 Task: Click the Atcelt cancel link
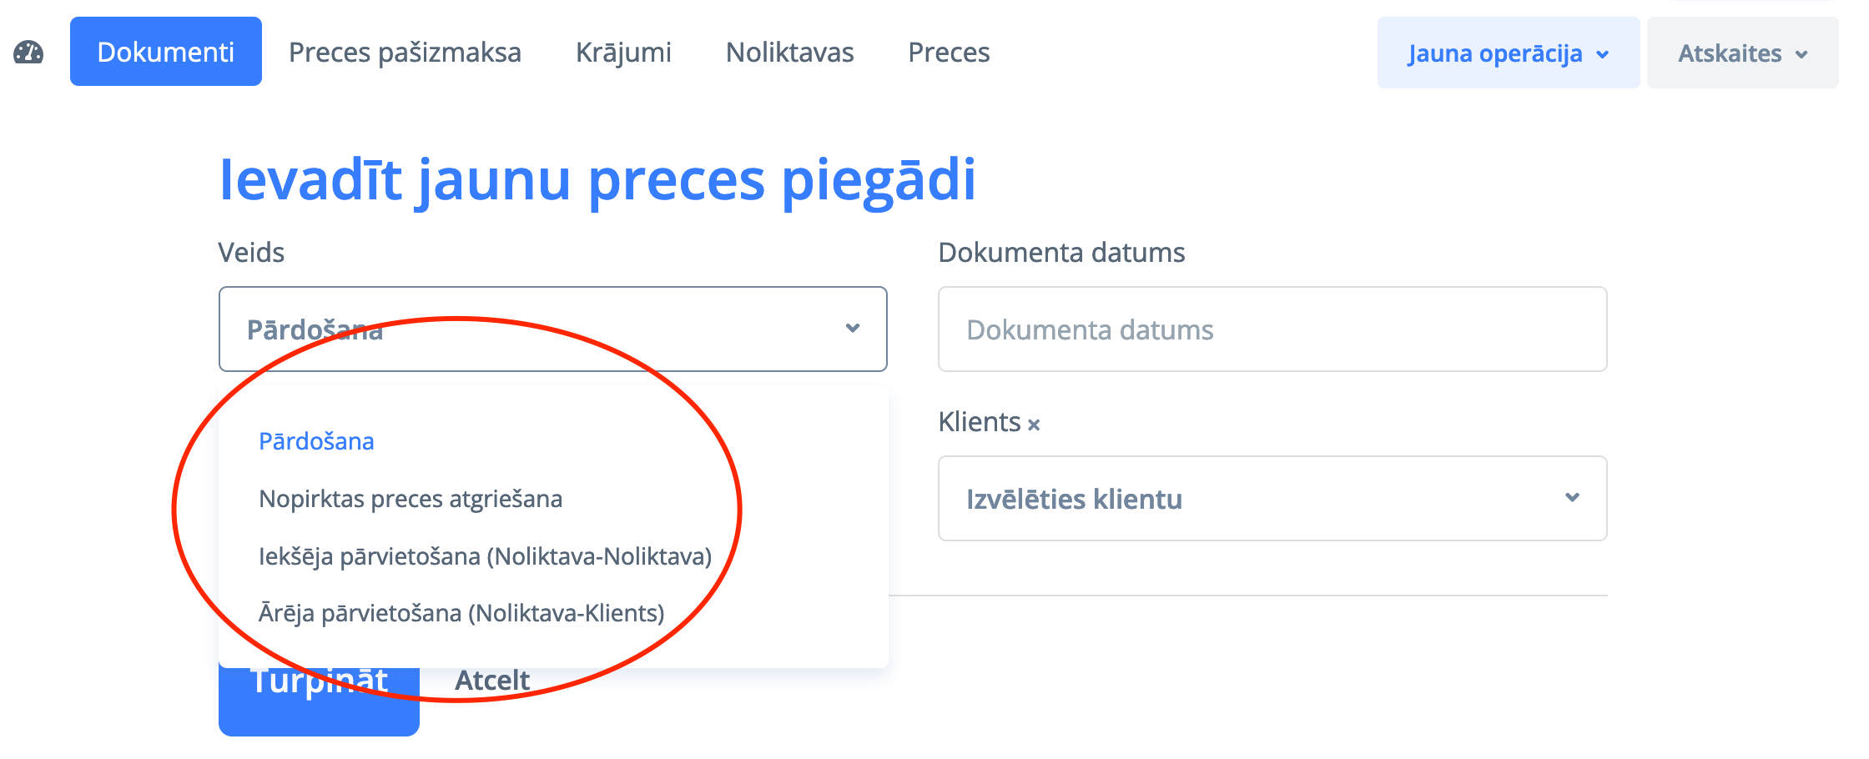pyautogui.click(x=492, y=681)
